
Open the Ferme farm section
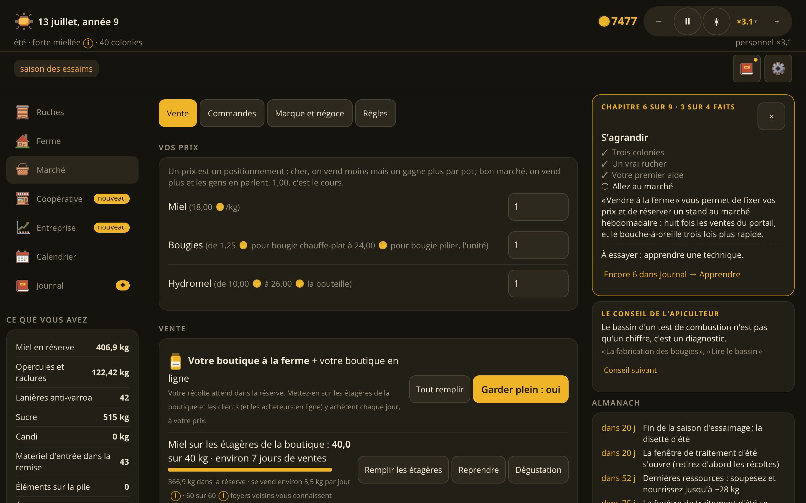click(72, 141)
